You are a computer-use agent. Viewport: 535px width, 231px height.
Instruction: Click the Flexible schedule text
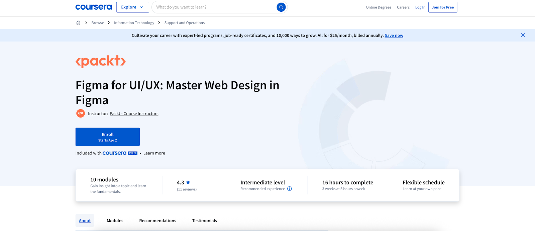pos(424,182)
